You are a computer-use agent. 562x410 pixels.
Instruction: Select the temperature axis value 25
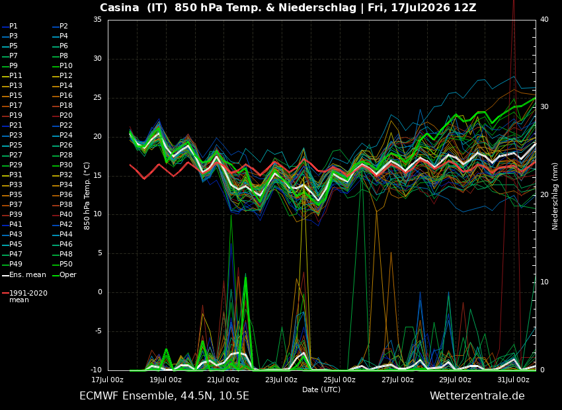pos(97,97)
